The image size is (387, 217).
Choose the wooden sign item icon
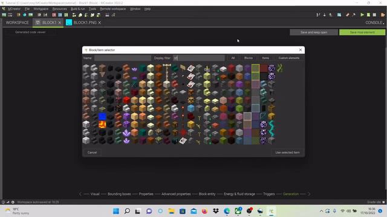(183, 68)
